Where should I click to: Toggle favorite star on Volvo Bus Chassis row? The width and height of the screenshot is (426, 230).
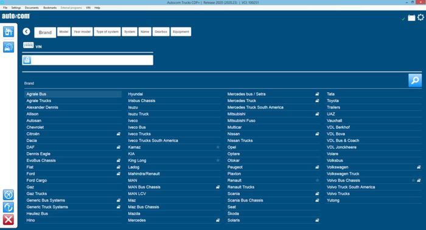coord(413,180)
